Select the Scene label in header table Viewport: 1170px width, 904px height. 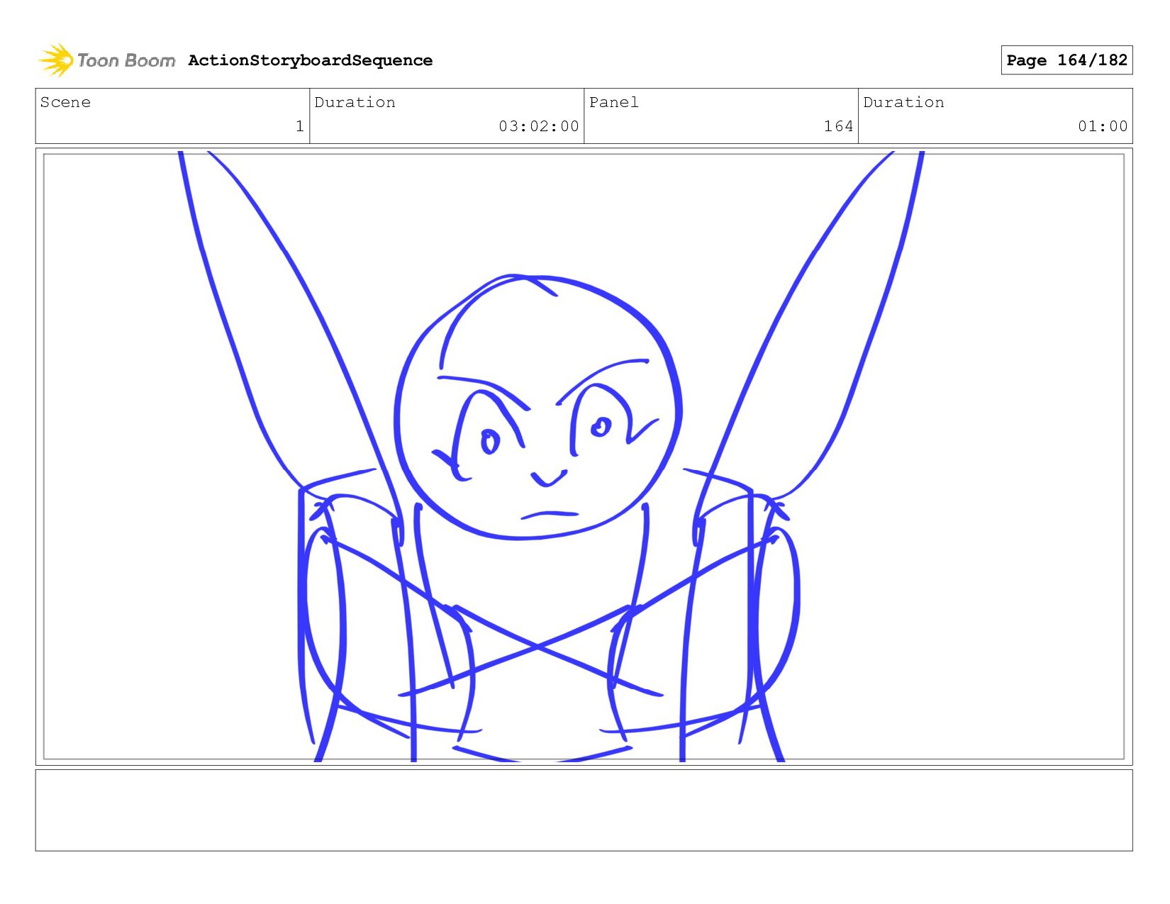coord(65,103)
